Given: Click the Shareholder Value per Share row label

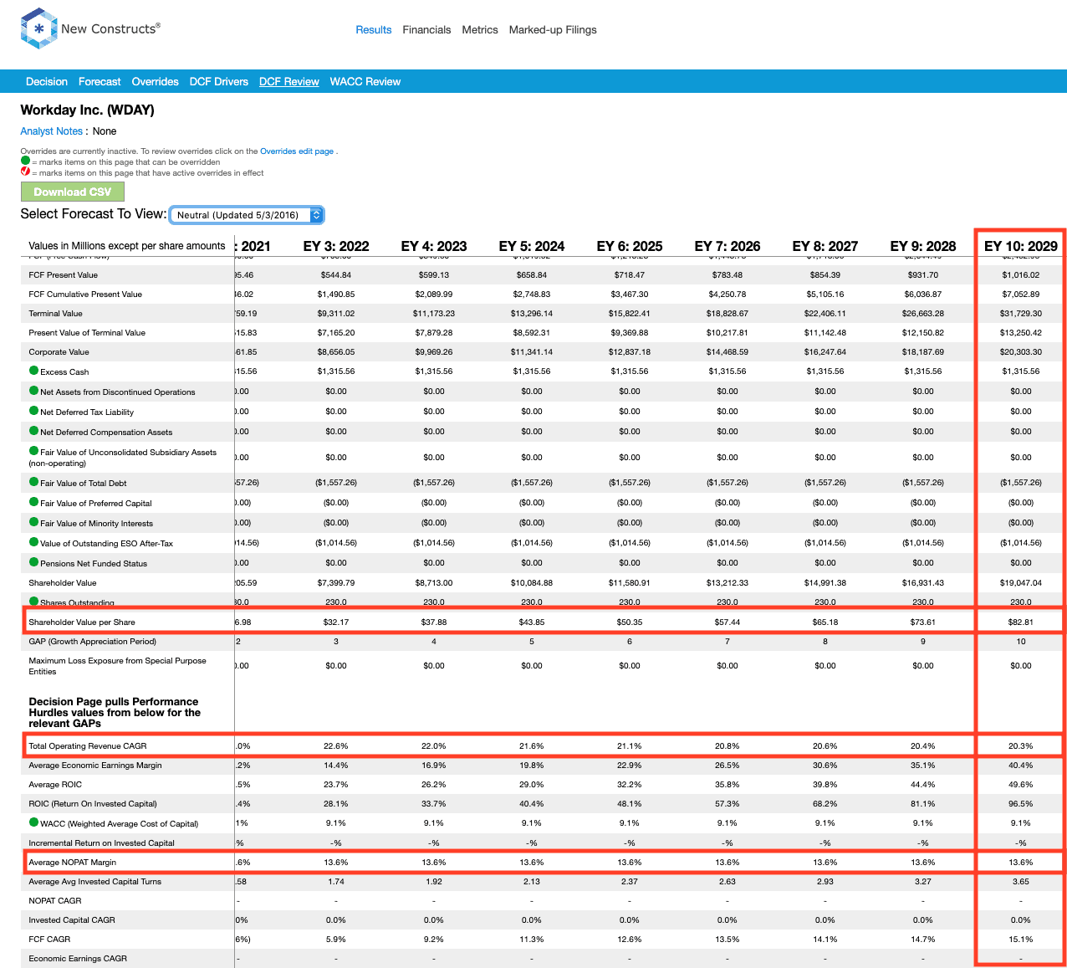Looking at the screenshot, I should (x=82, y=622).
